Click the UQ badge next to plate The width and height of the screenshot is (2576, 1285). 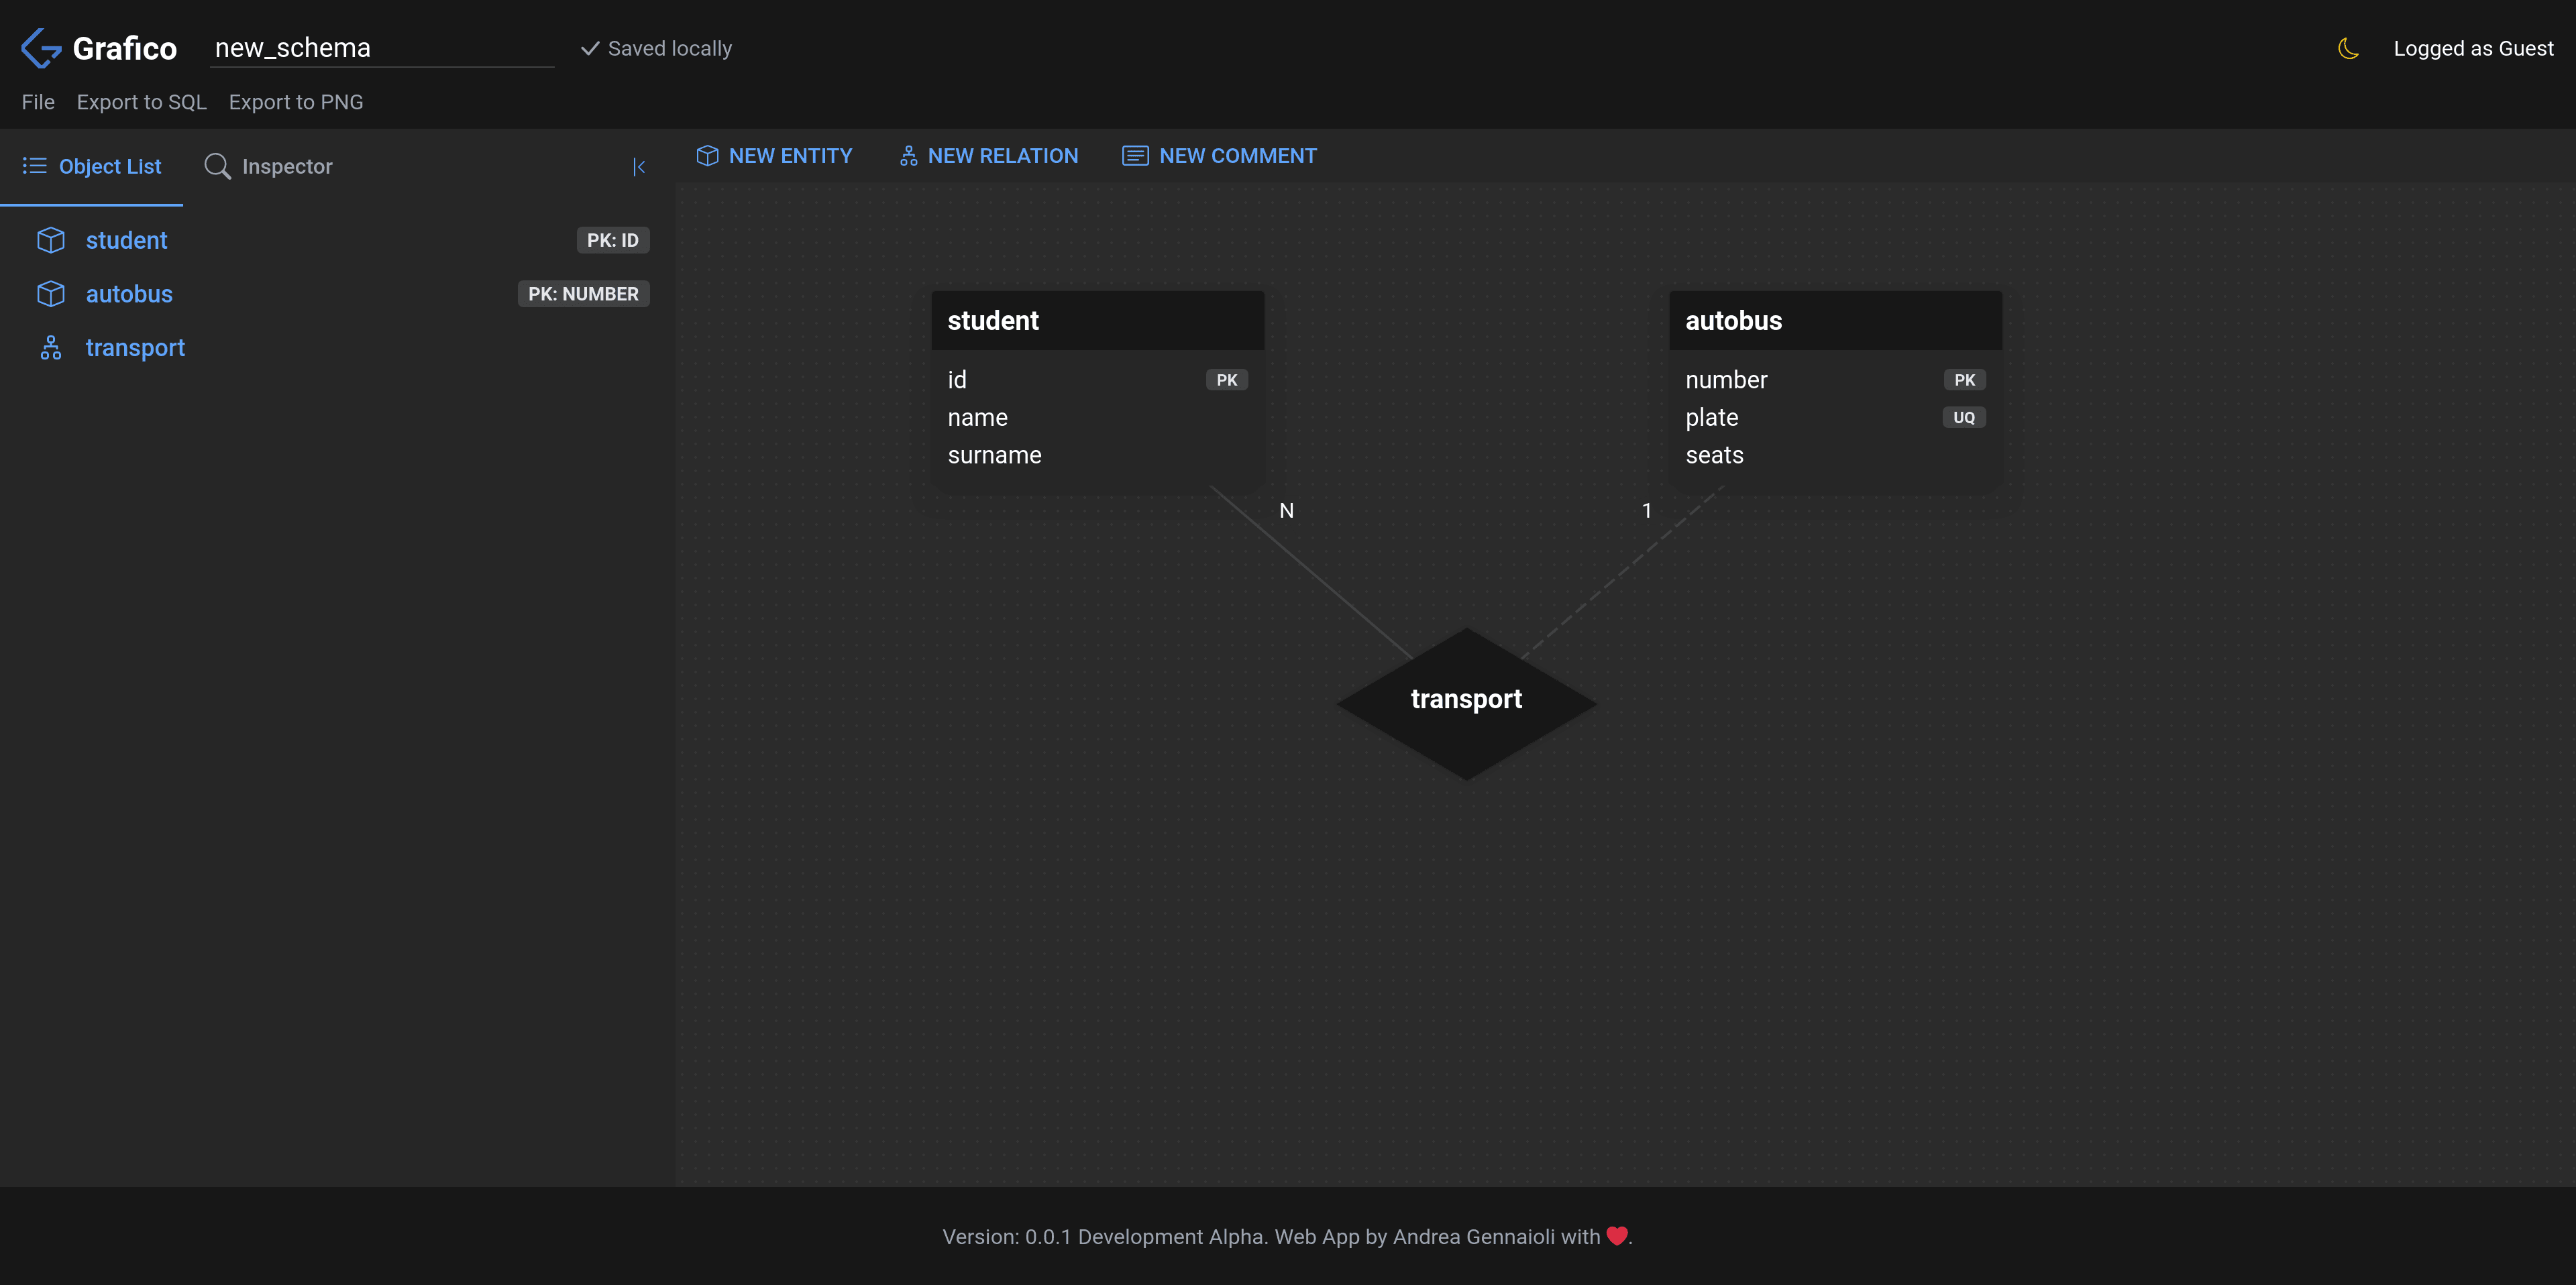[x=1963, y=417]
